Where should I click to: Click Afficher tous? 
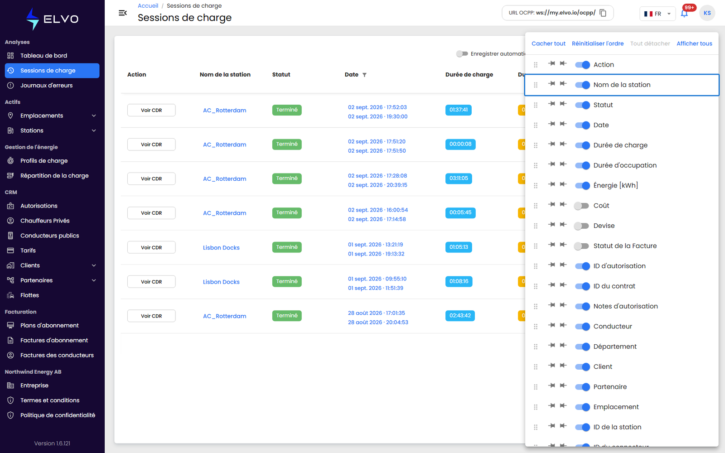694,43
